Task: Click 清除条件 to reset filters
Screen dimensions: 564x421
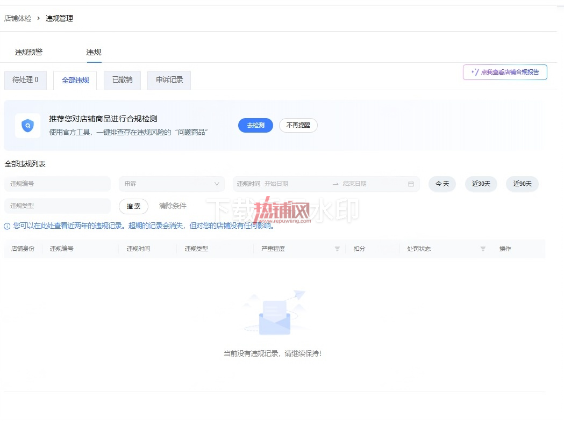Action: pos(173,206)
